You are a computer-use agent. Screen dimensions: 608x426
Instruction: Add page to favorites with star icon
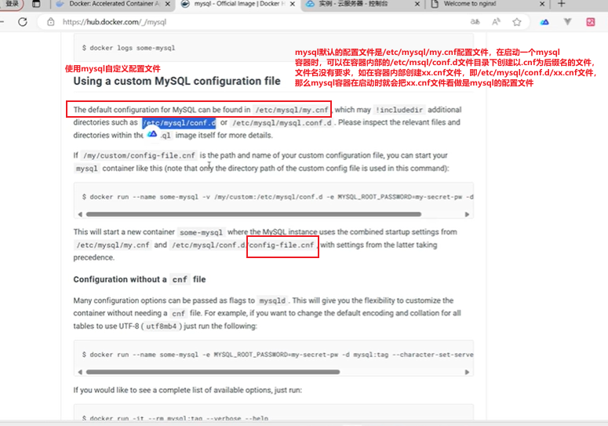[516, 22]
